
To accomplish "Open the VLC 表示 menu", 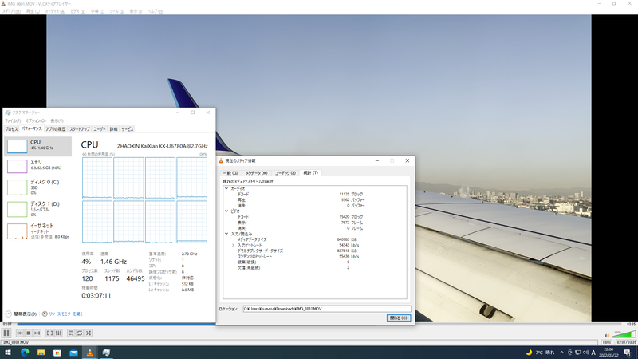I will pos(136,11).
